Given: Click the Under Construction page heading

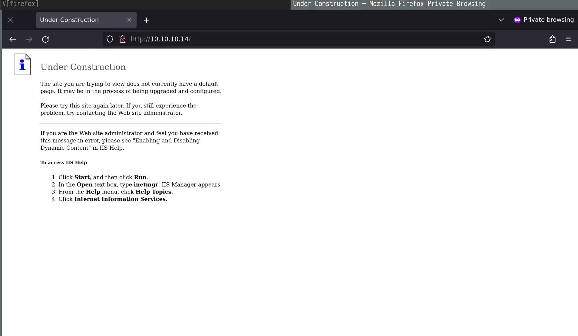Looking at the screenshot, I should (x=83, y=67).
